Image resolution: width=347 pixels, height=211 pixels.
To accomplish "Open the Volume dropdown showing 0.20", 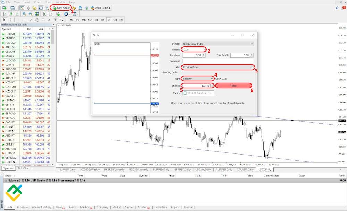I will coord(194,50).
